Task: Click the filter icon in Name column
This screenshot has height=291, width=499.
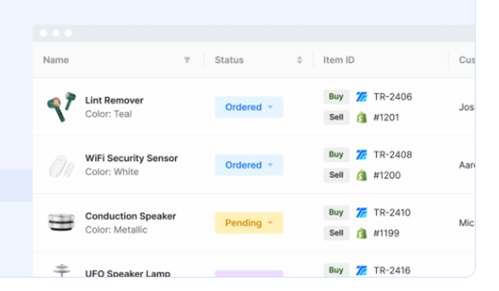Action: click(x=187, y=60)
